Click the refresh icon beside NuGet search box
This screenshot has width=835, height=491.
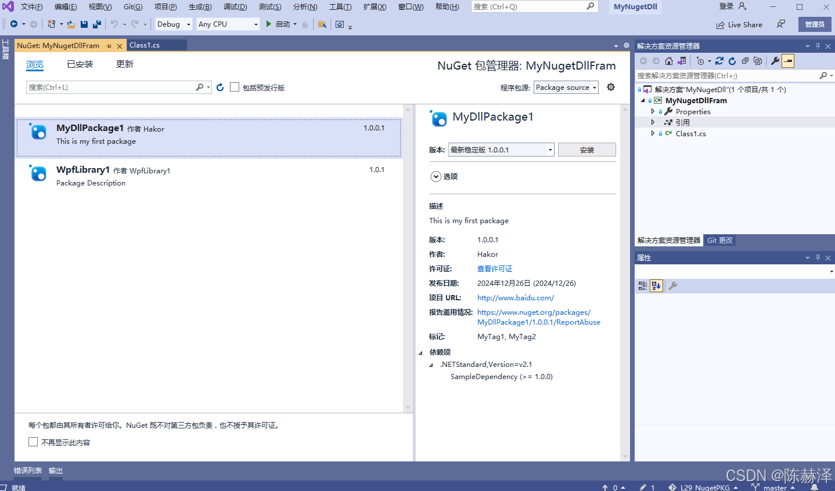(220, 88)
